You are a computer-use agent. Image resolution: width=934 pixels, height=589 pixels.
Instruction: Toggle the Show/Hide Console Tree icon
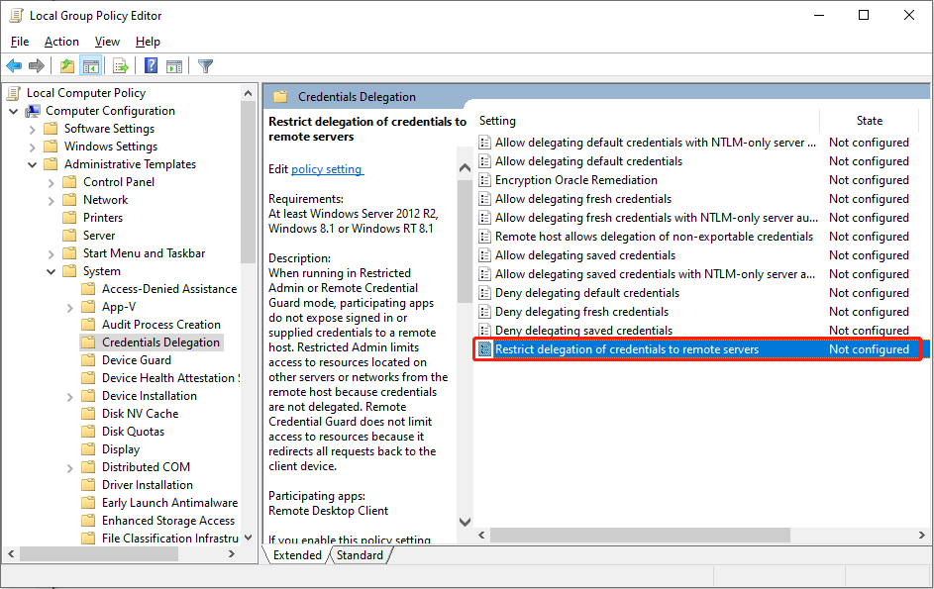click(x=90, y=65)
